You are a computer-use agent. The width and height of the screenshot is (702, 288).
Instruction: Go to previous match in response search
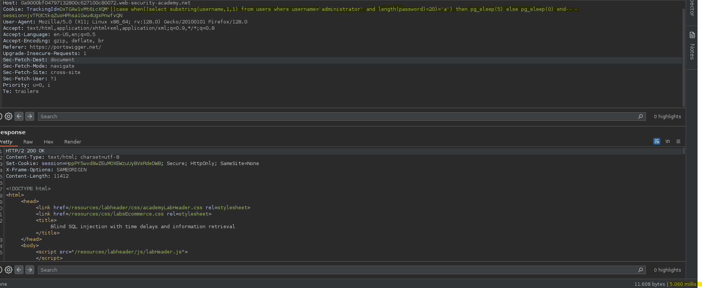[x=19, y=270]
